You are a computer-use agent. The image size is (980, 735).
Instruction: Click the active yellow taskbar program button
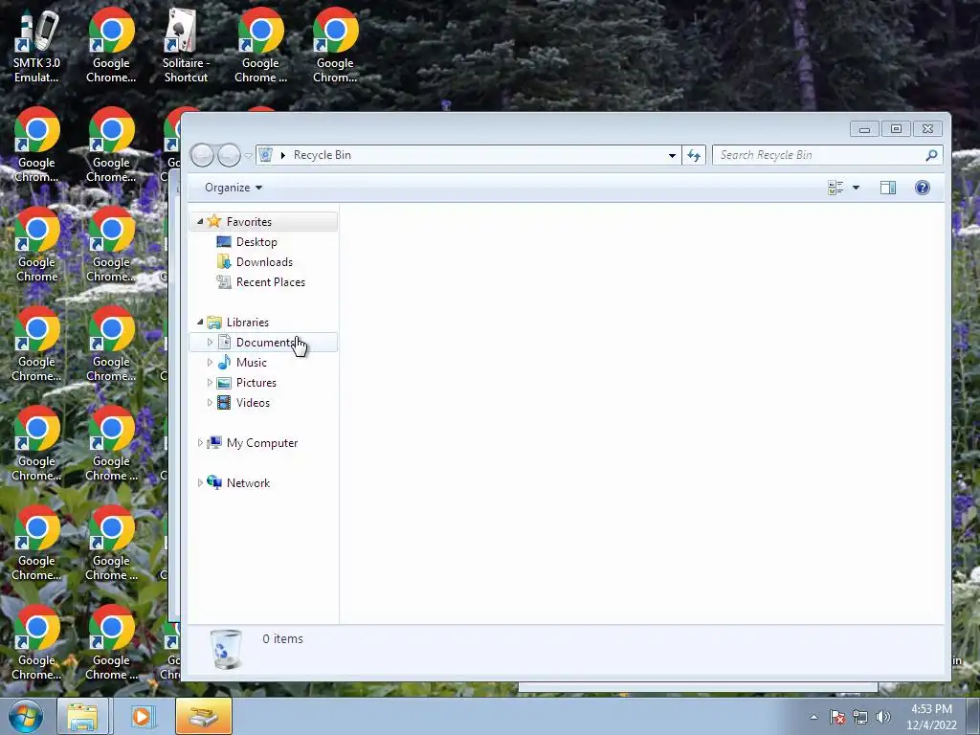click(x=204, y=716)
